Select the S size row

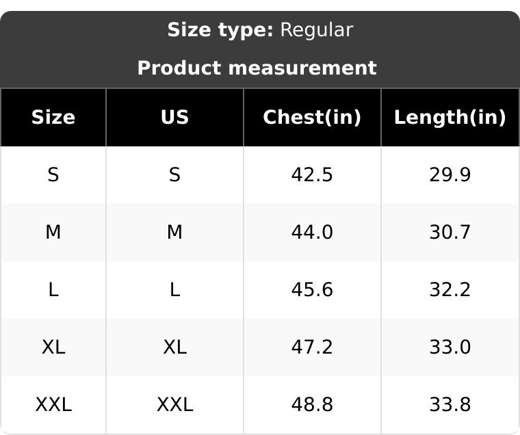coord(53,175)
